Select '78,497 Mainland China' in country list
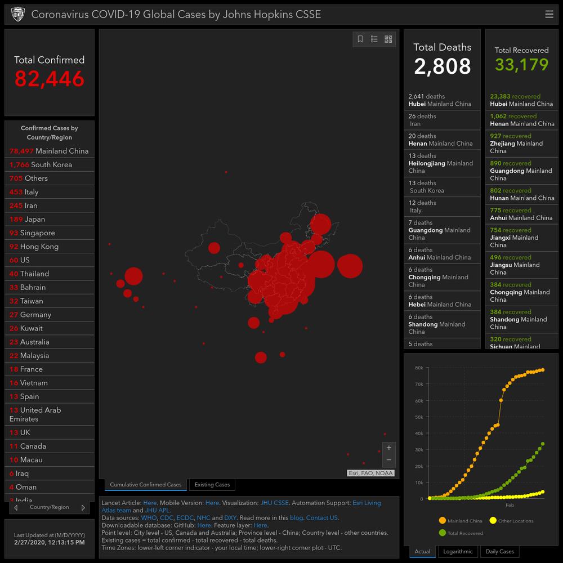The image size is (563, 563). click(x=49, y=151)
